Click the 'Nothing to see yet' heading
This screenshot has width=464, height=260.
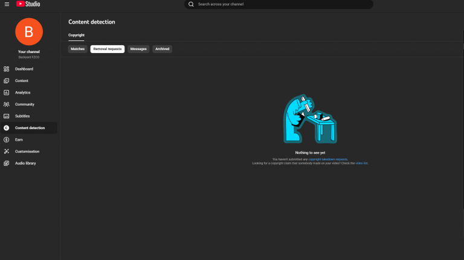310,153
